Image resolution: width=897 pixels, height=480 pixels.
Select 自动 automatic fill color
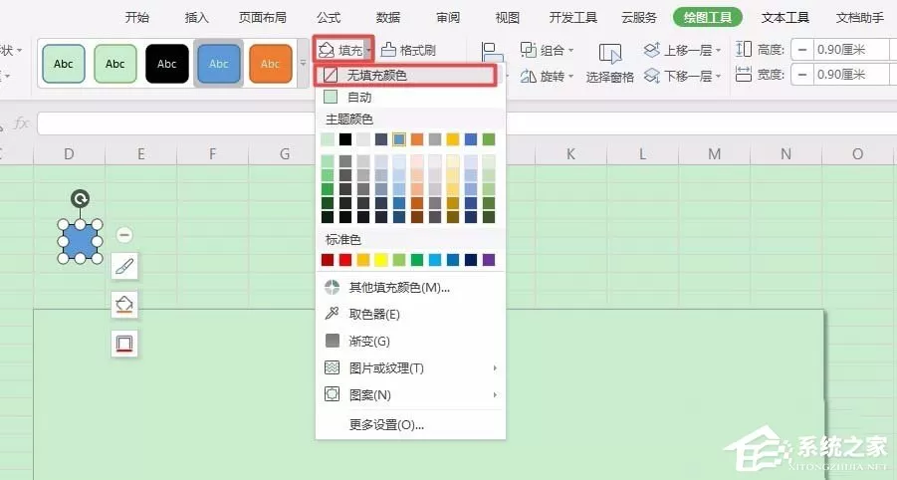pos(410,98)
